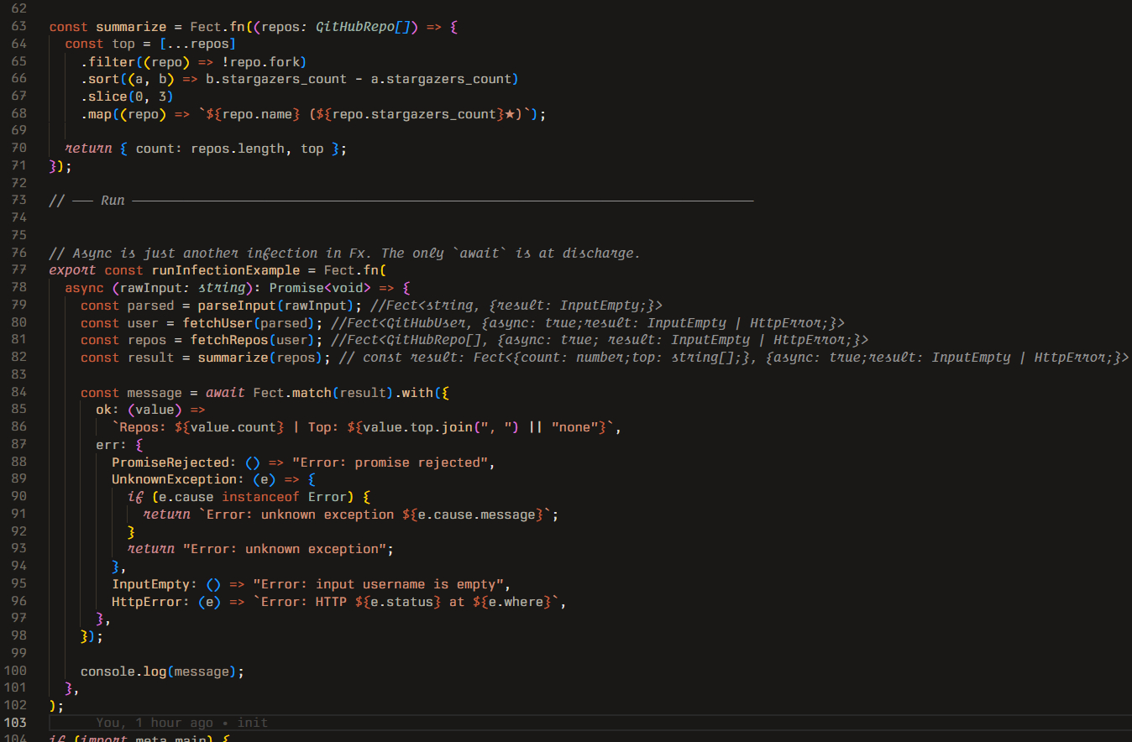Click the await keyword before Fect.match

tap(225, 393)
